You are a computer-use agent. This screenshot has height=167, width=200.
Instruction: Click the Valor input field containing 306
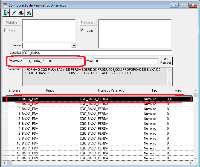pos(126,61)
